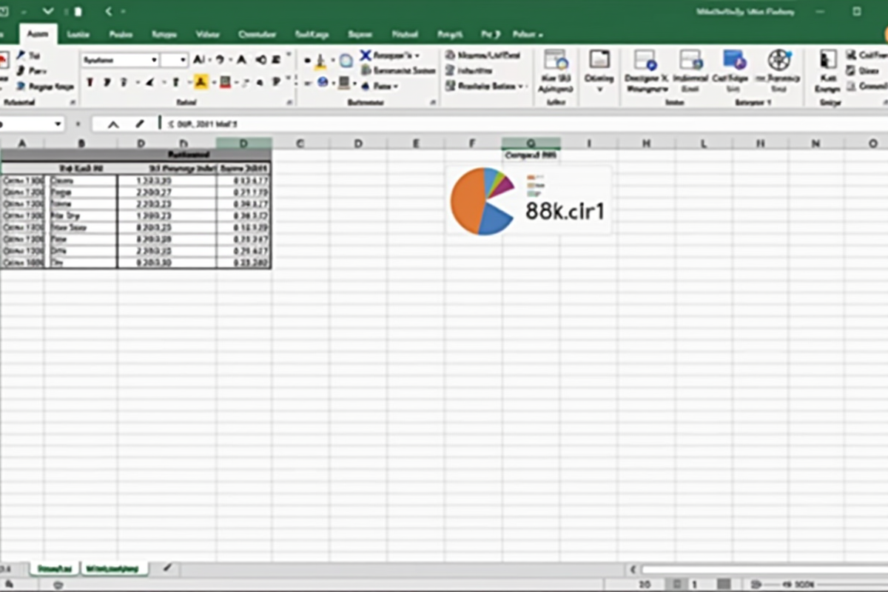Click the horizontal scrollbar left arrow
Viewport: 888px width, 592px height.
pyautogui.click(x=633, y=570)
